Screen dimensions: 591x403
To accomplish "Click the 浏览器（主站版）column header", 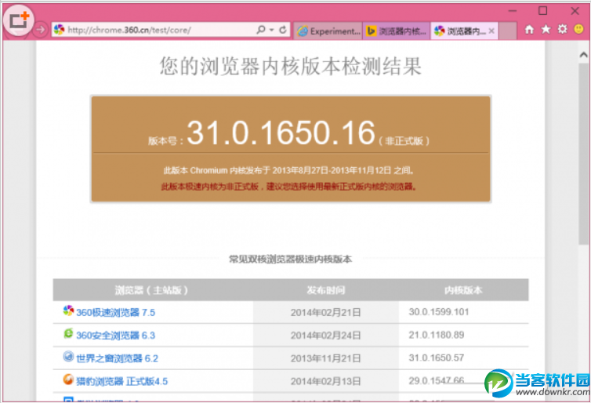I will pos(151,290).
